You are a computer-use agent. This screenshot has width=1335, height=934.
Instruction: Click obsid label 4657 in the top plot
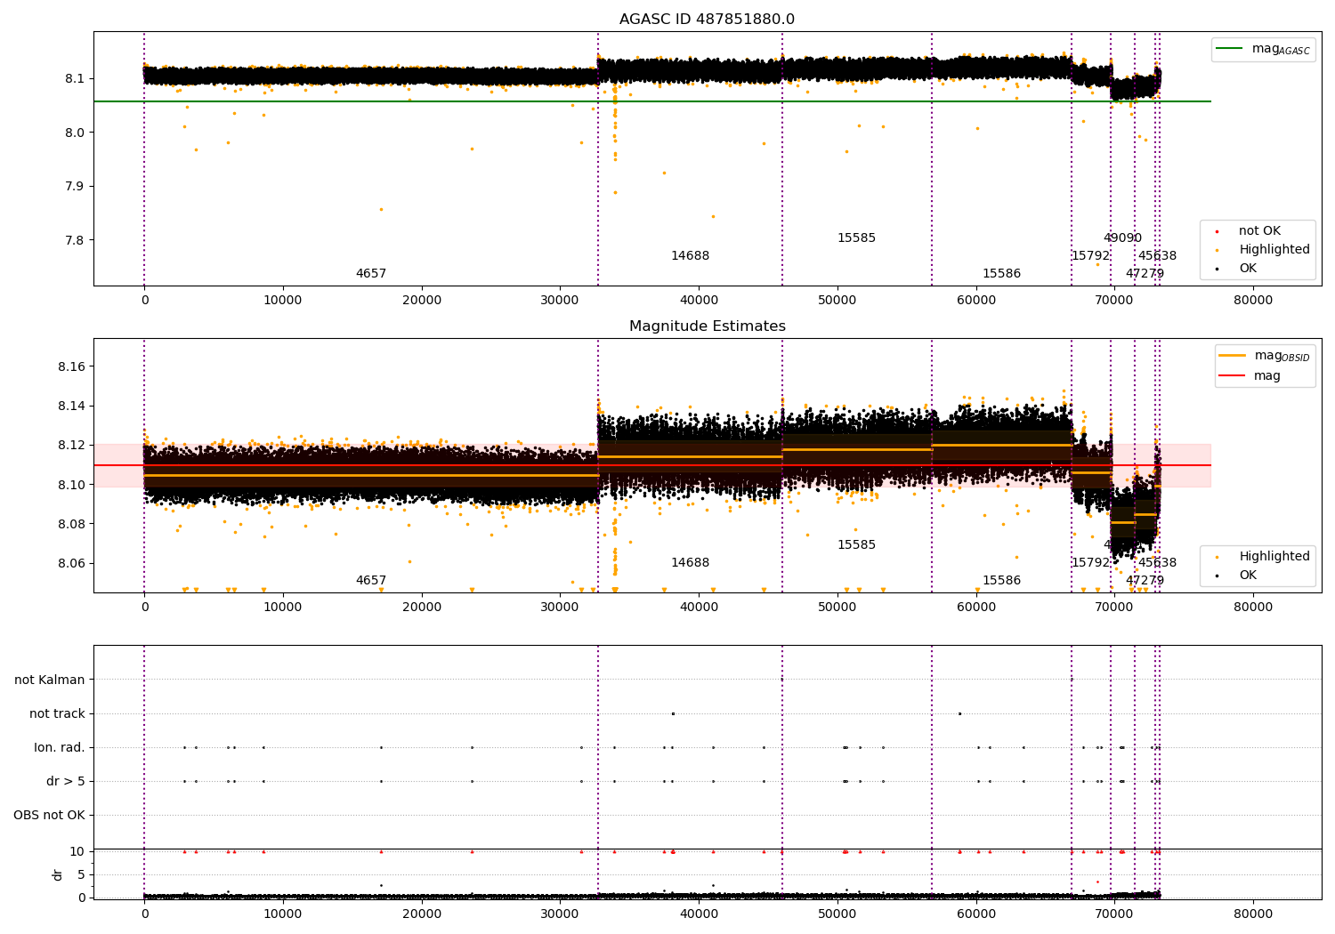[x=371, y=274]
